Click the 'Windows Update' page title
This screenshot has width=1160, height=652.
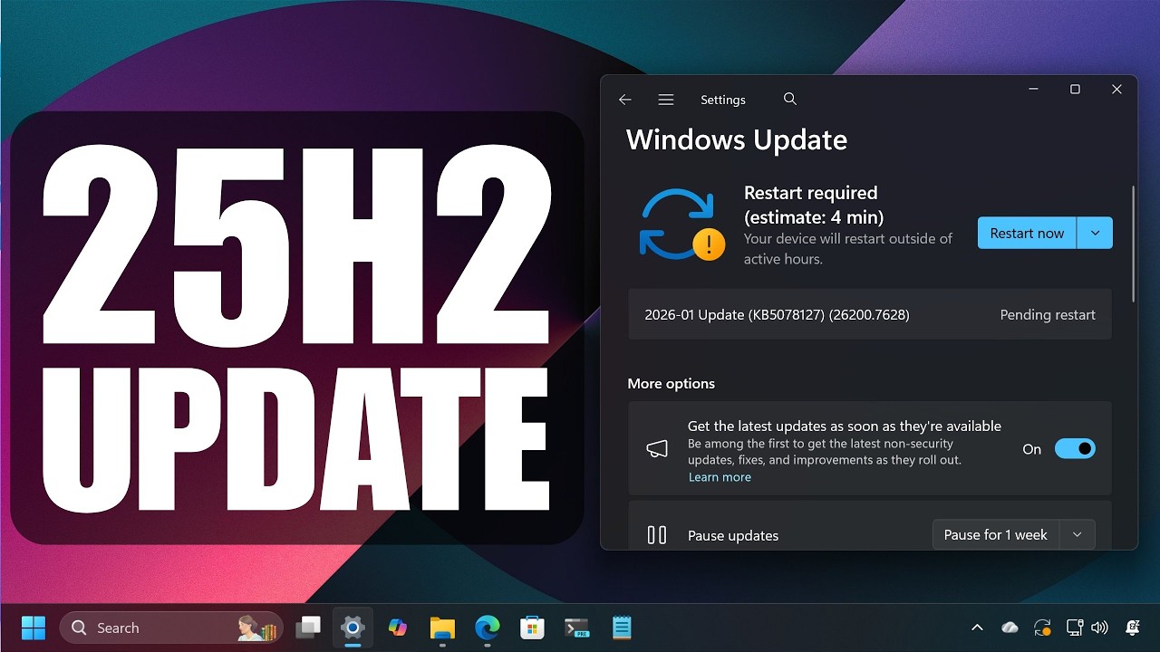pyautogui.click(x=737, y=140)
